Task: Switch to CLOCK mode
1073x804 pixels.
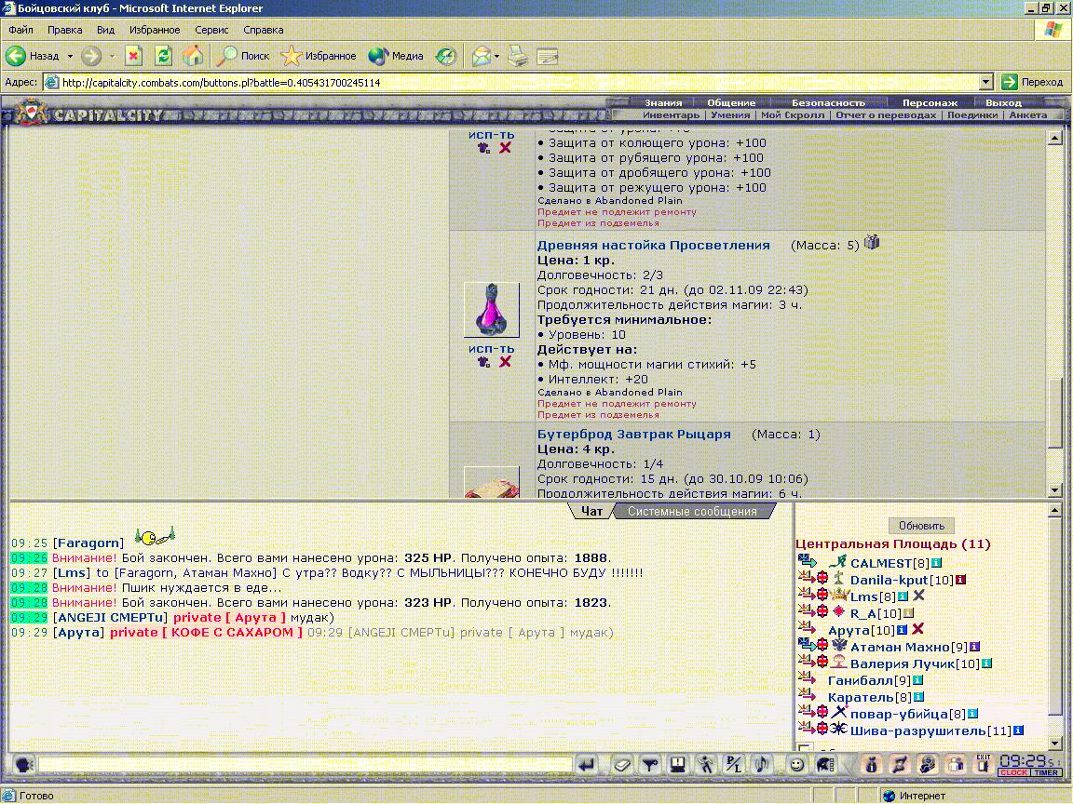Action: (1013, 772)
